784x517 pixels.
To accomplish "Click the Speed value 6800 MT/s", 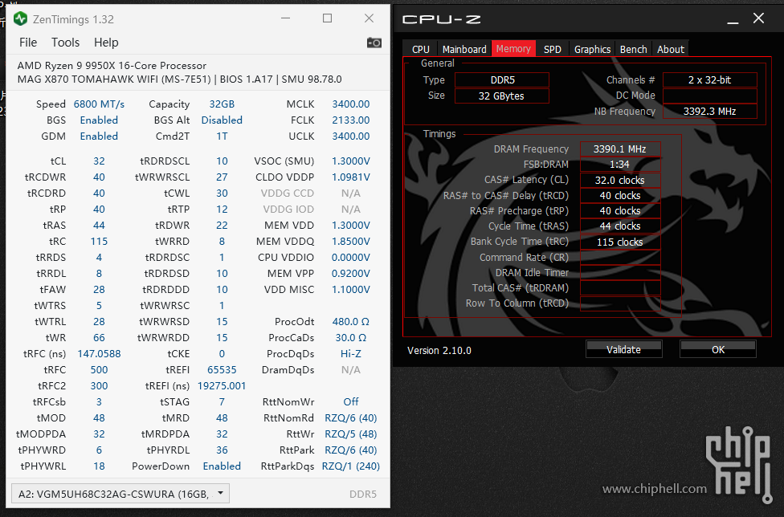I will tap(99, 104).
